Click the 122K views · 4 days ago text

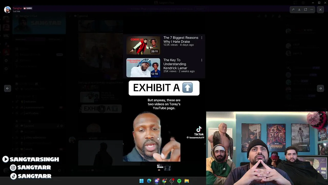[x=179, y=45]
